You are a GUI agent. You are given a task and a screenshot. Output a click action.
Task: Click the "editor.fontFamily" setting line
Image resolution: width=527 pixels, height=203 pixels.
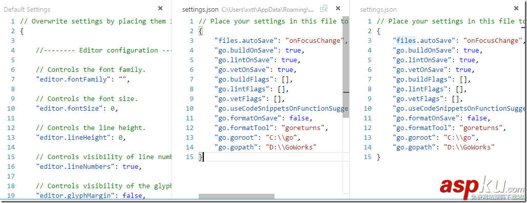pyautogui.click(x=82, y=80)
